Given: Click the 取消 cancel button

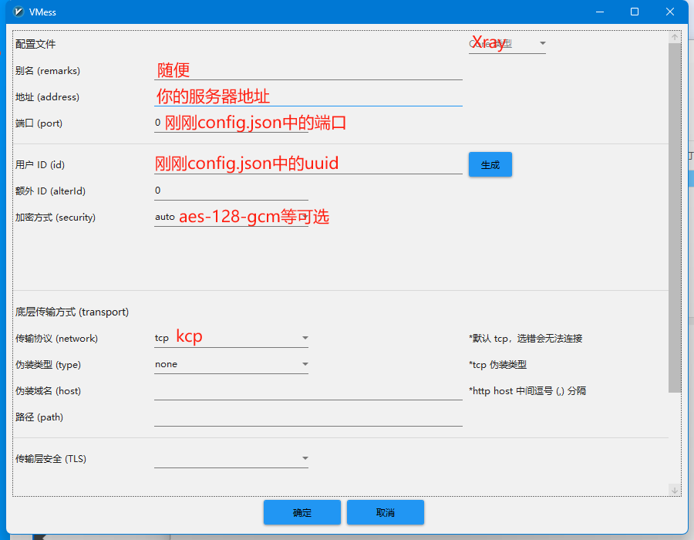Looking at the screenshot, I should tap(385, 512).
